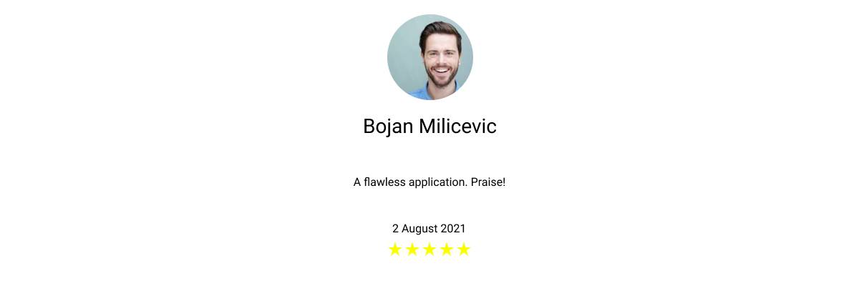This screenshot has height=286, width=859.
Task: Click the day number "2" in the date
Action: [x=395, y=229]
